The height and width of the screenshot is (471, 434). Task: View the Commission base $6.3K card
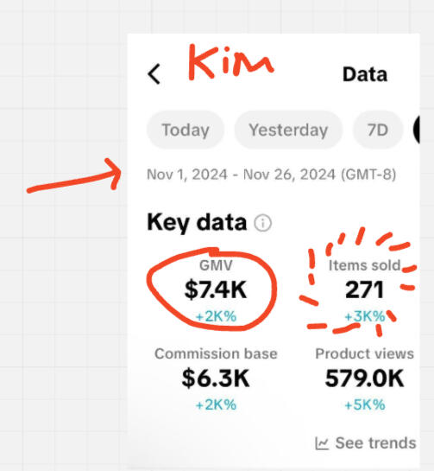coord(216,379)
